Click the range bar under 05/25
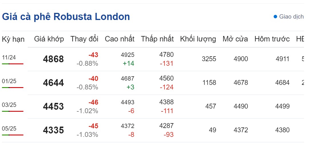 (13, 135)
